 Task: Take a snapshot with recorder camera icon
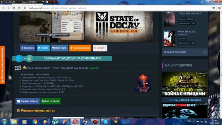click(47, 2)
